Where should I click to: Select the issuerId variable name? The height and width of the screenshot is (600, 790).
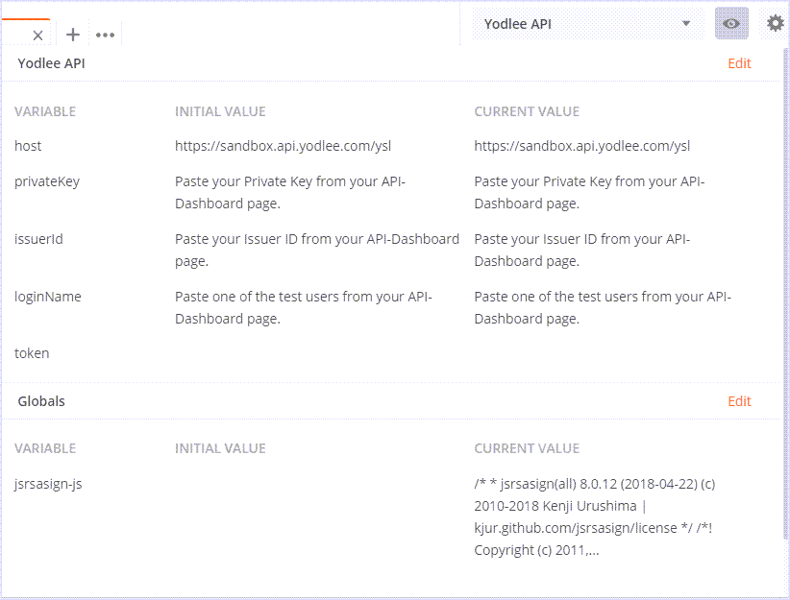pyautogui.click(x=38, y=239)
